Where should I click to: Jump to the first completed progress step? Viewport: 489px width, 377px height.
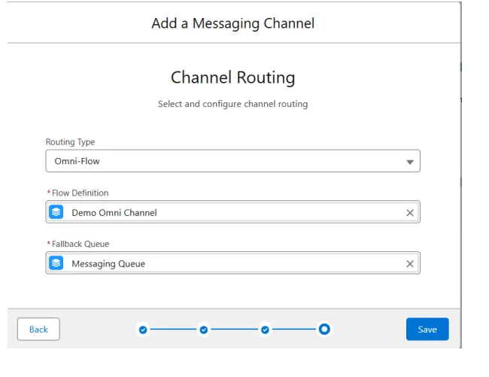click(x=143, y=329)
